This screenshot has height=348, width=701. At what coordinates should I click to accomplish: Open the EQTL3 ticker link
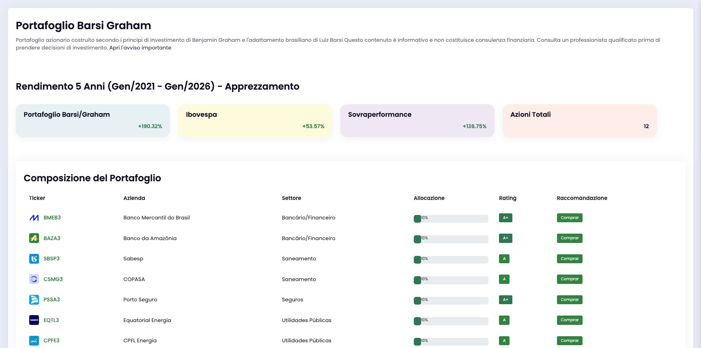coord(51,320)
